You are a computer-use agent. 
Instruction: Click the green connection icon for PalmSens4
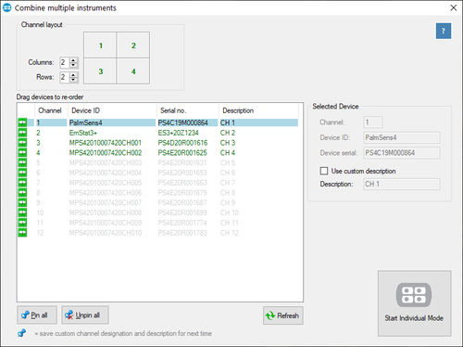[22, 122]
